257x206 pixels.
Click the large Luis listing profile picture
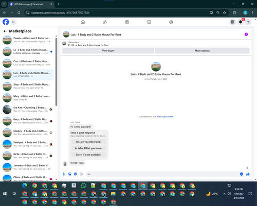[x=156, y=66]
